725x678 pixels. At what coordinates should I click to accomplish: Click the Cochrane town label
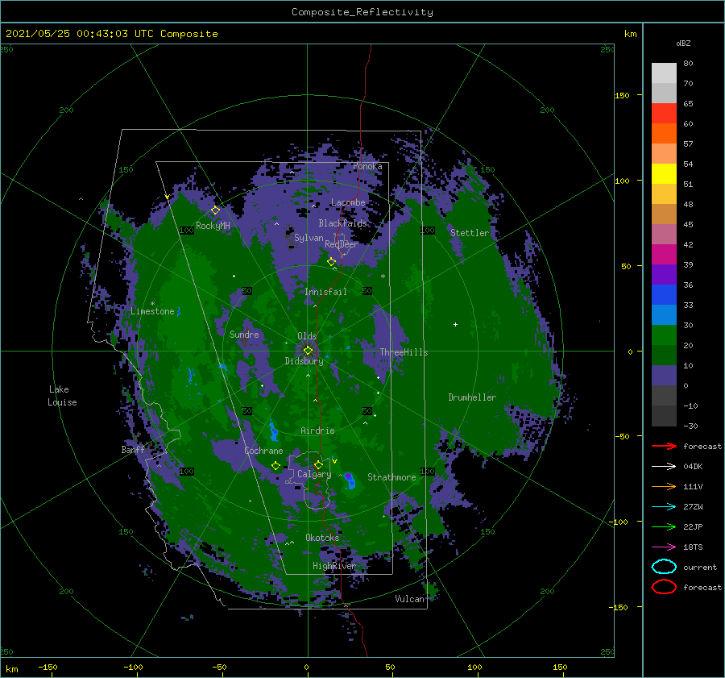263,451
